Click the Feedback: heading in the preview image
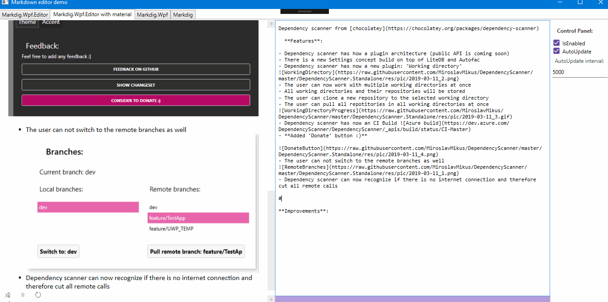Viewport: 608px width, 302px height. [43, 46]
